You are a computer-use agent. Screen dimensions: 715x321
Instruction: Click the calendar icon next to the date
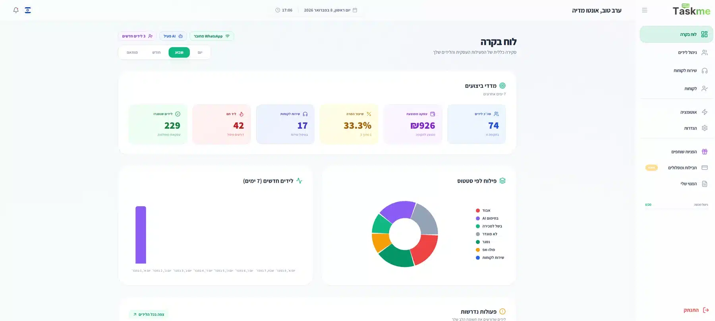[x=355, y=10]
